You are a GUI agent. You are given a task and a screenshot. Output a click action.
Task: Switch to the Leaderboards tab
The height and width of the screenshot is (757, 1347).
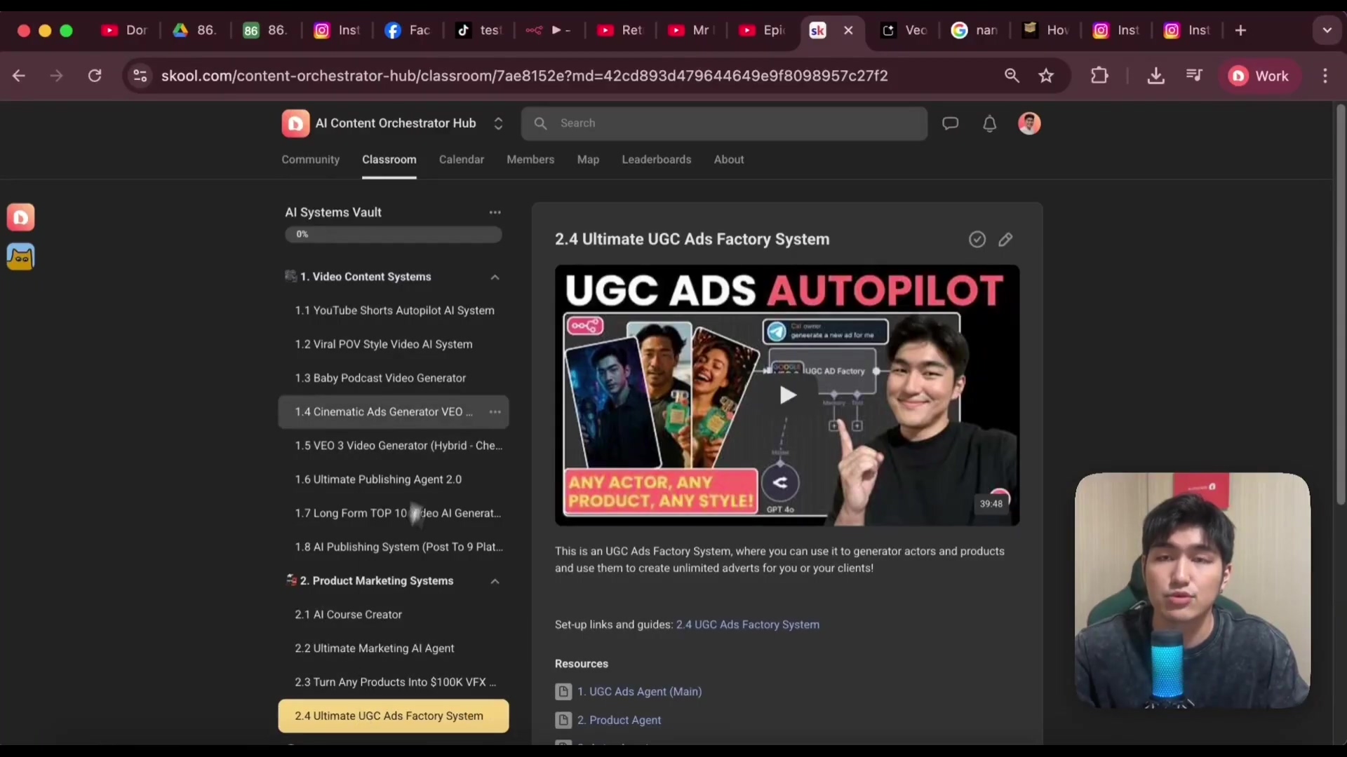tap(656, 160)
